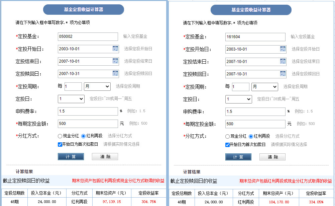This screenshot has width=335, height=206.
Task: Click 申购费率 field in right calculator
Action: point(255,112)
